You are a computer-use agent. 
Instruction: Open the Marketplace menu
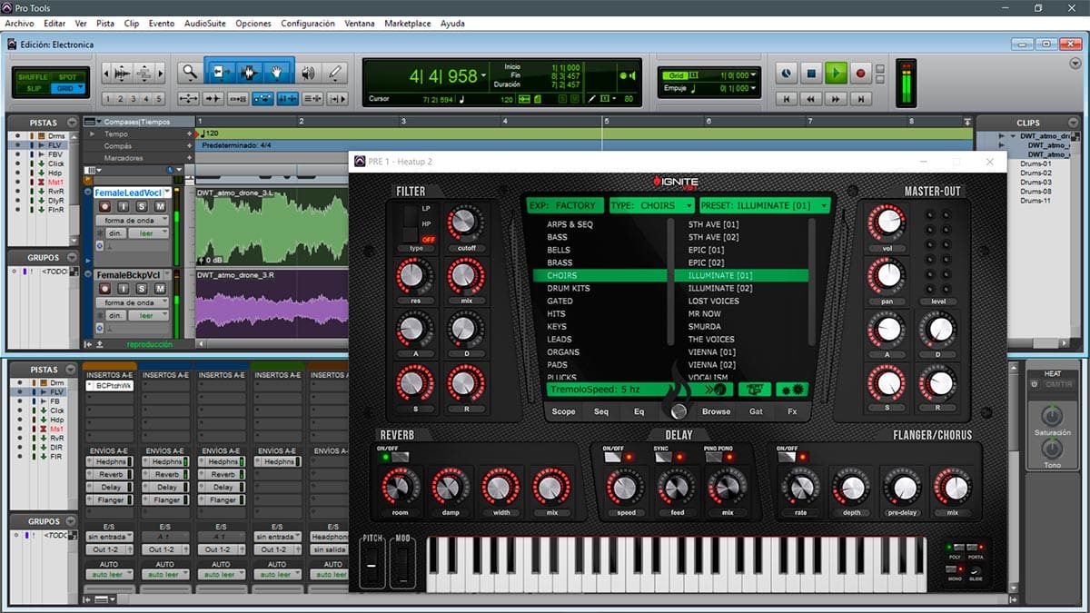(407, 24)
